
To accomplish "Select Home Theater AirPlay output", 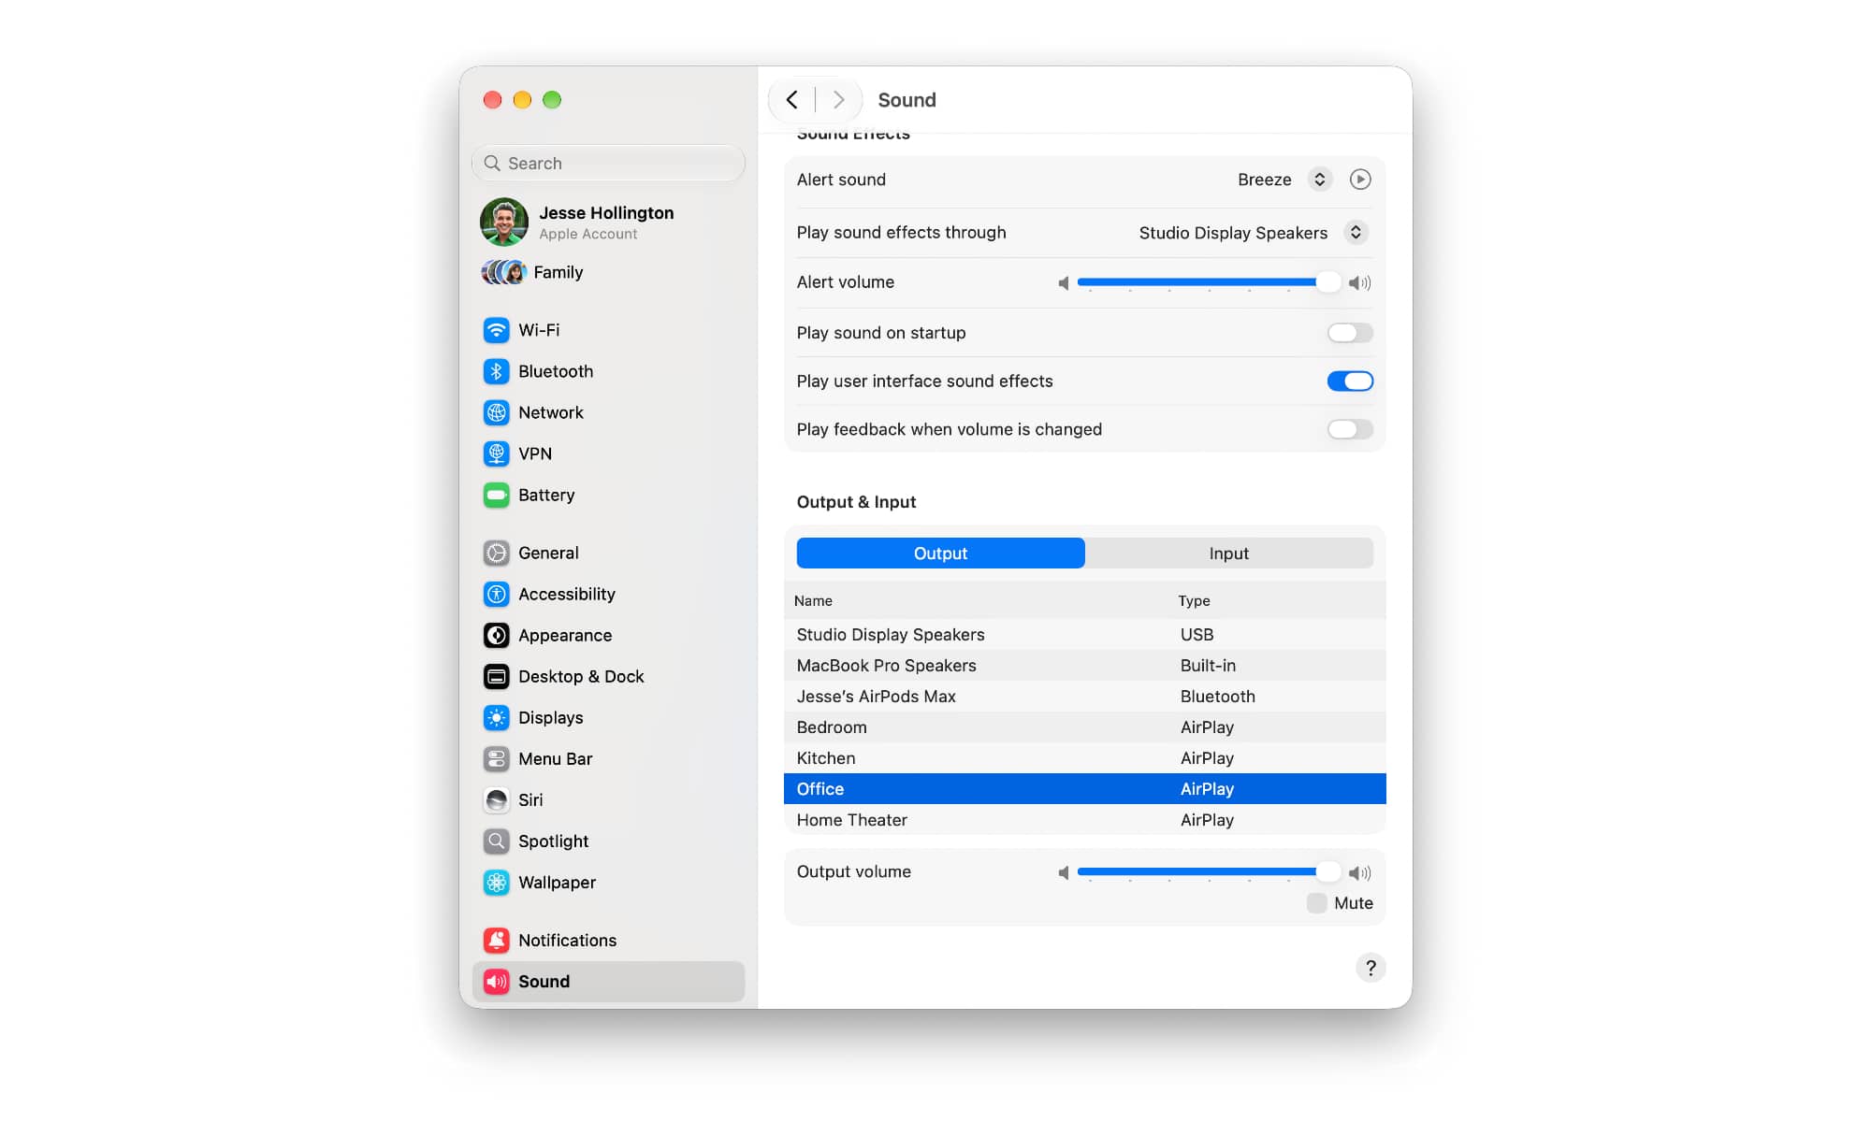I will pos(1084,819).
